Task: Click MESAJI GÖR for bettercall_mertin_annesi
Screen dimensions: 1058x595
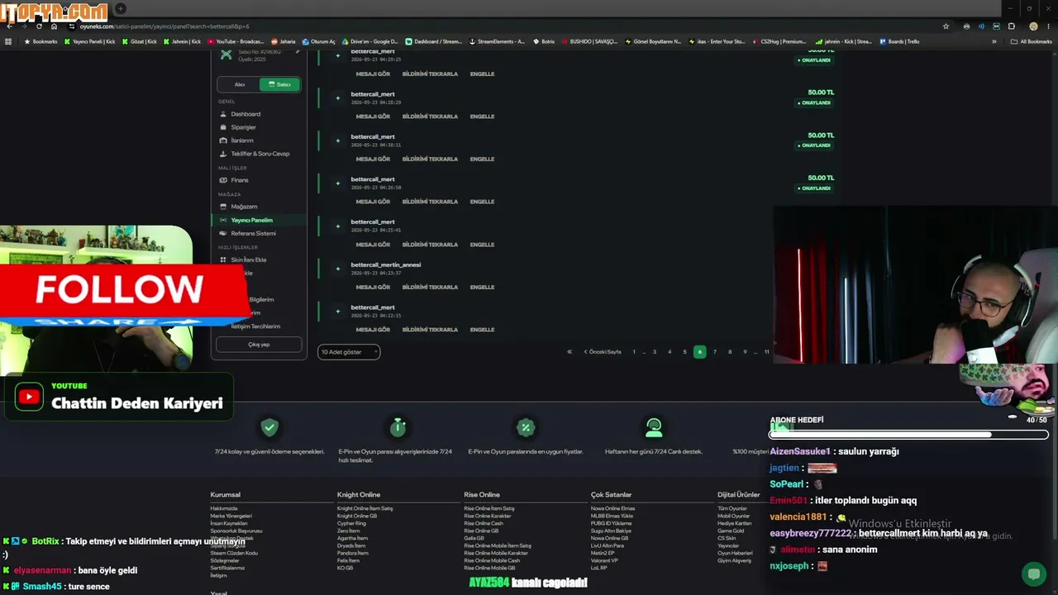Action: coord(373,287)
